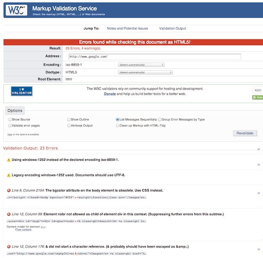Image resolution: width=263 pixels, height=258 pixels.
Task: Click feedback icon beside windows-1252 warning
Action: click(x=259, y=165)
